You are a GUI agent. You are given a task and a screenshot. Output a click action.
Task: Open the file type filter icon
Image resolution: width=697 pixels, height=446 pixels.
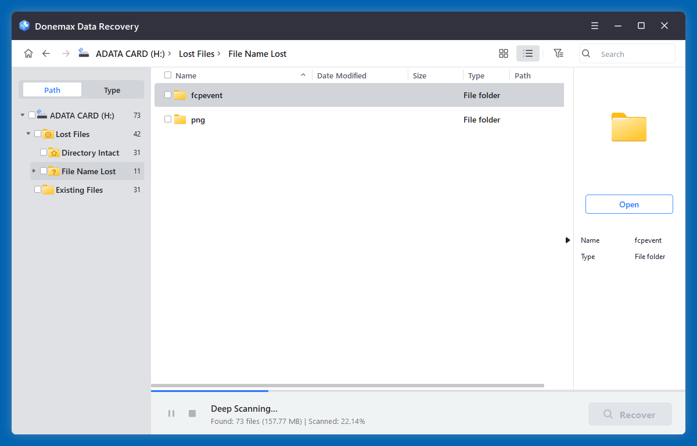pyautogui.click(x=558, y=53)
